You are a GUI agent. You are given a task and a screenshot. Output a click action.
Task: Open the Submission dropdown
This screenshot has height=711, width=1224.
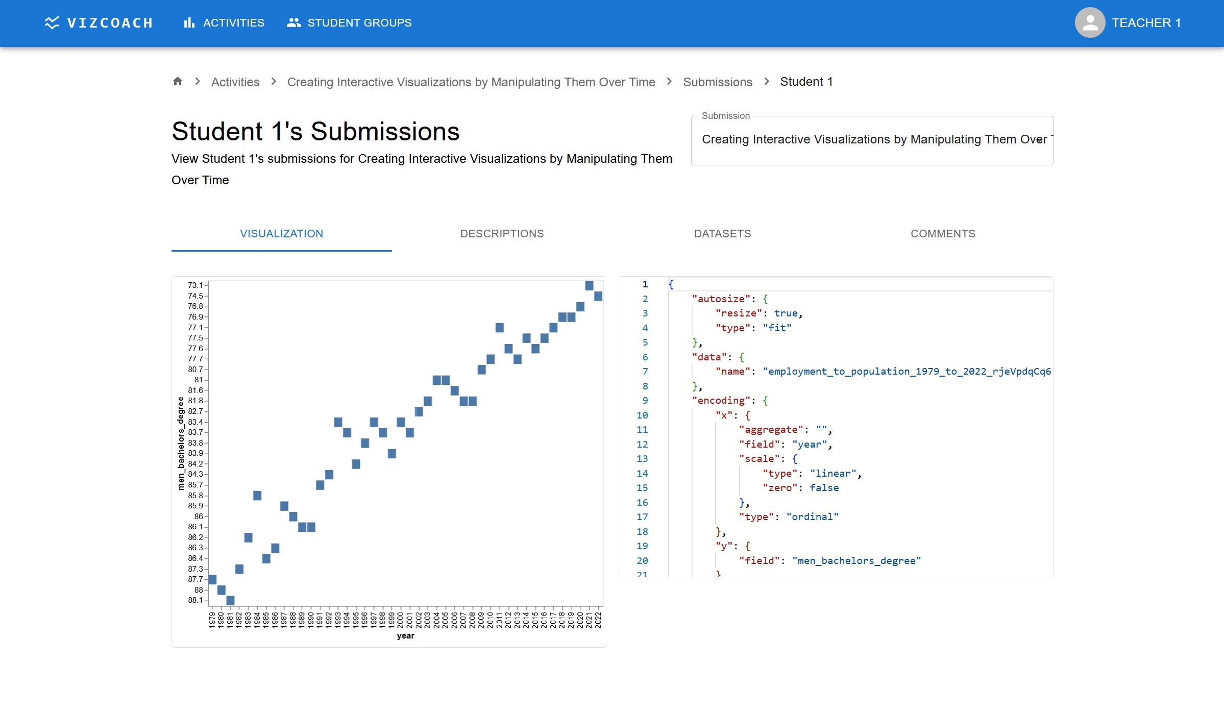tap(868, 140)
